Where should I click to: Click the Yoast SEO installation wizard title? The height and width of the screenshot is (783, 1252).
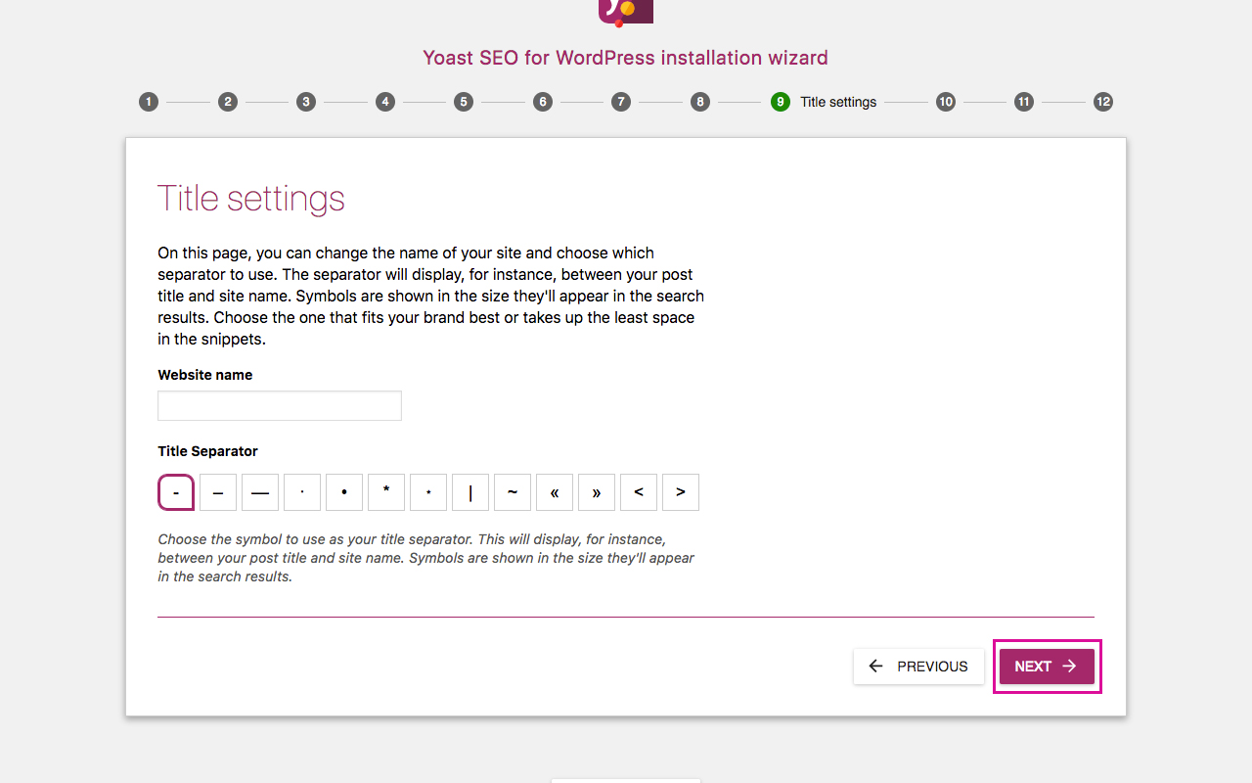pos(626,58)
